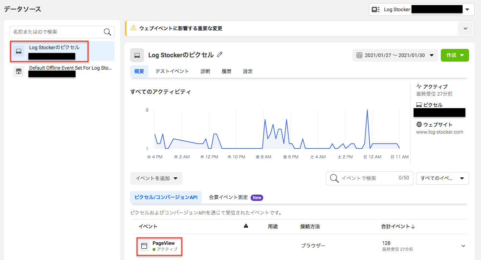Click the pixel icon next to header title
Viewport: 481px width, 260px height.
tap(137, 55)
